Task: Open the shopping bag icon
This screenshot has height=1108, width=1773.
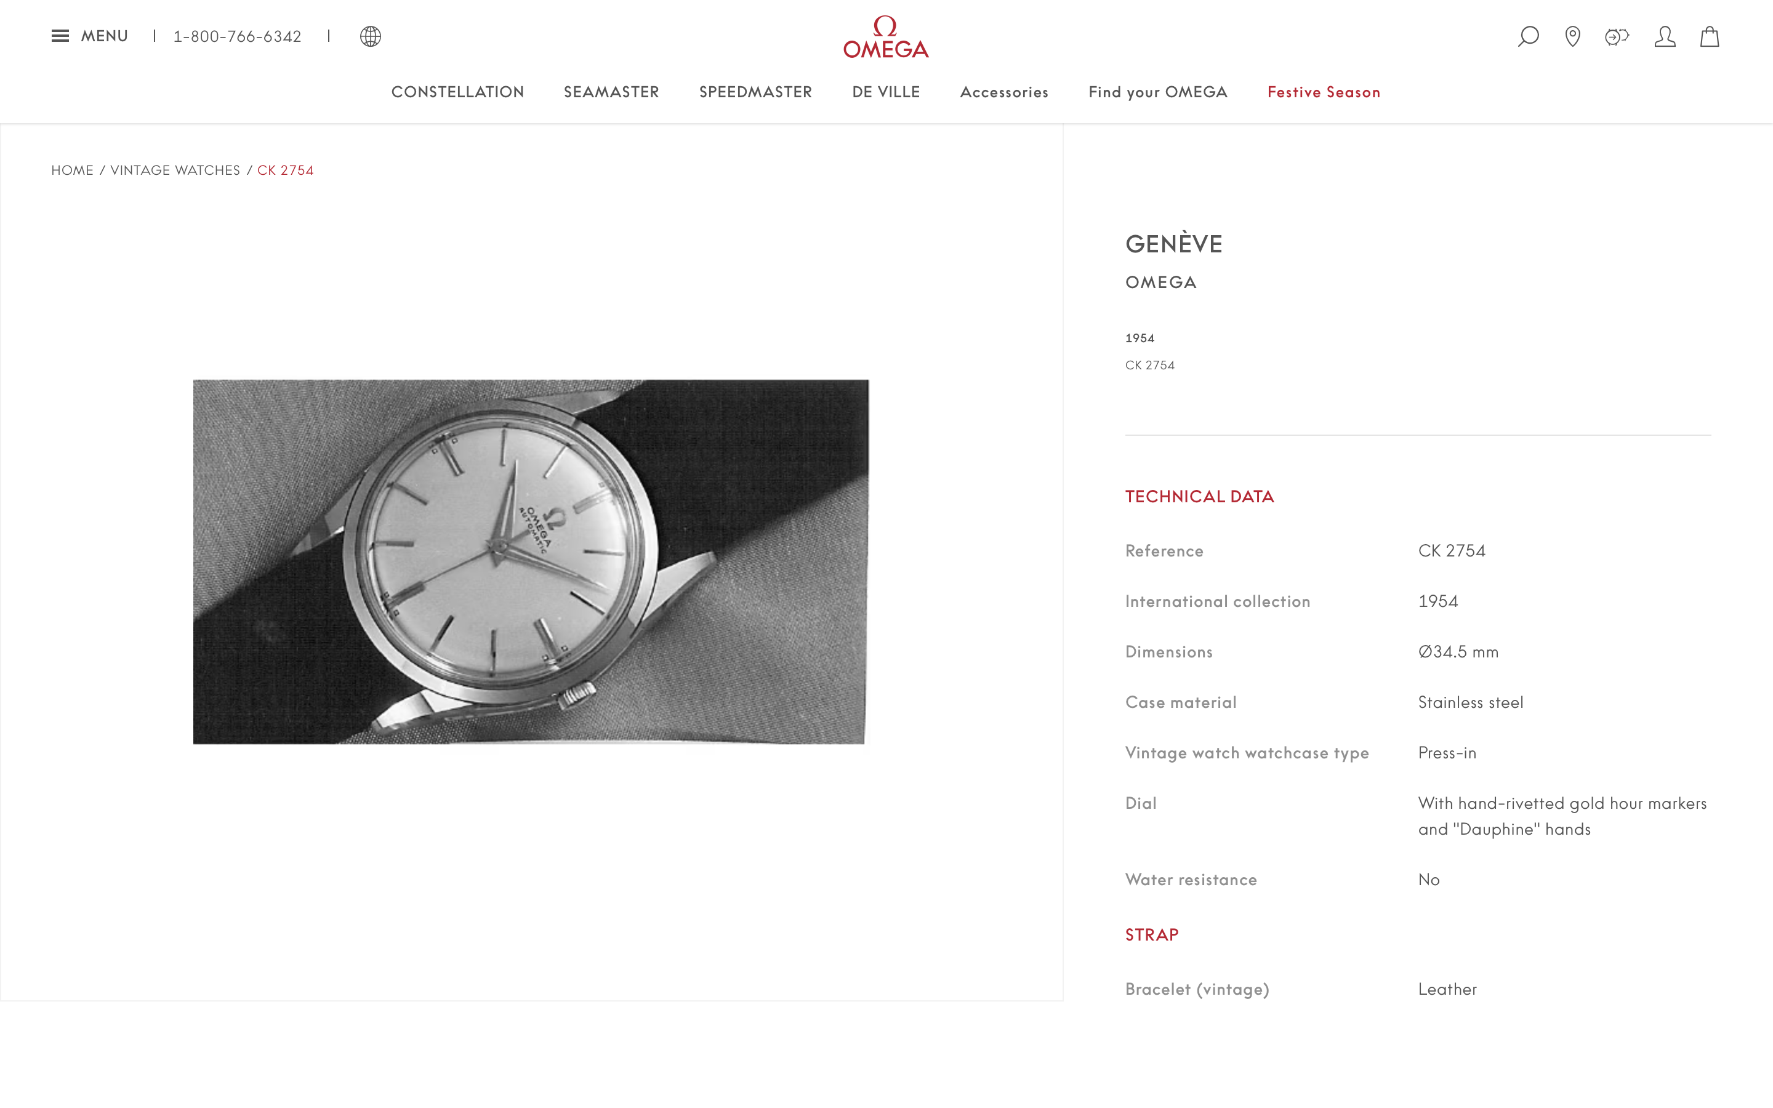Action: click(x=1709, y=36)
